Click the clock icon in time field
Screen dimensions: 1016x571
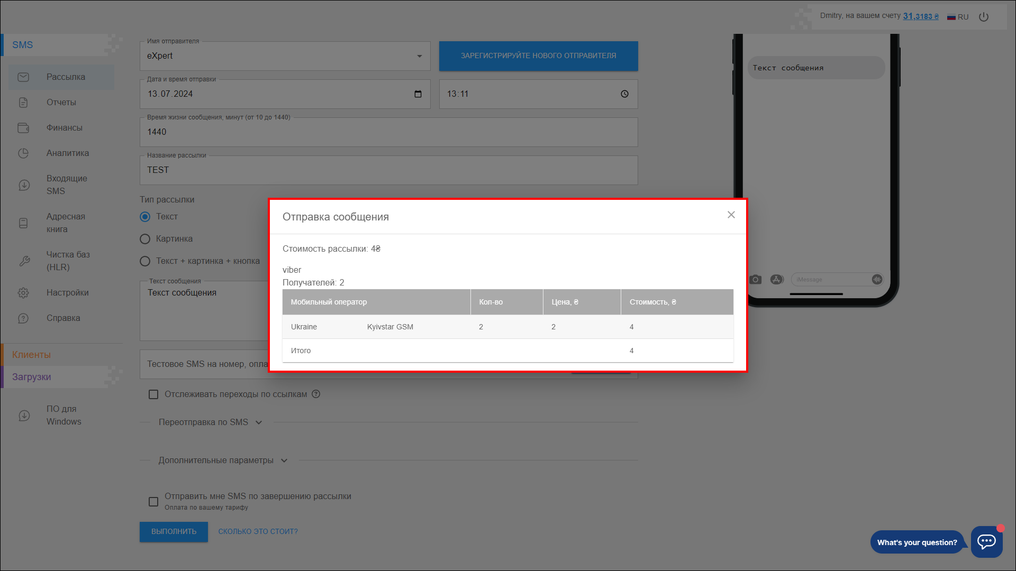coord(624,94)
